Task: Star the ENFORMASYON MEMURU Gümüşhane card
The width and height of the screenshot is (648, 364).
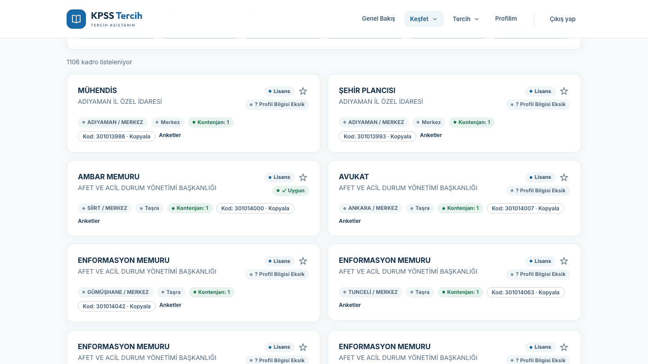Action: [x=303, y=261]
